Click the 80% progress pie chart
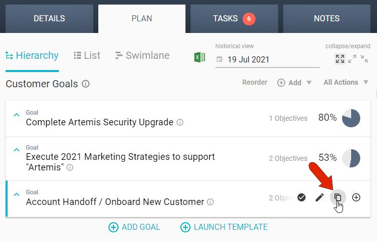This screenshot has height=242, width=377. (351, 118)
